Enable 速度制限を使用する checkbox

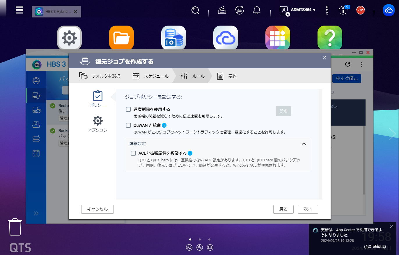click(128, 109)
